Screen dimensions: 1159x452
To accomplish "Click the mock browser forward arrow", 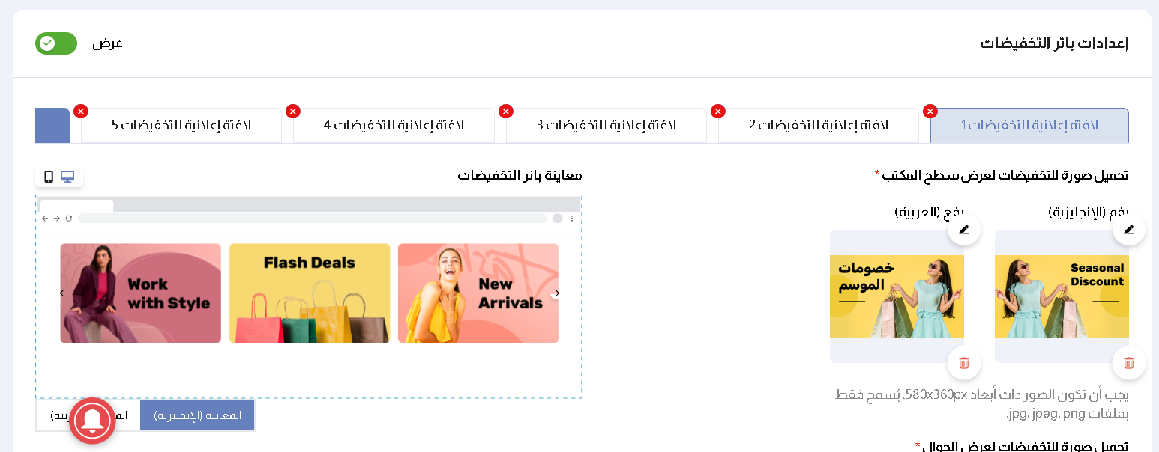I will (x=57, y=219).
